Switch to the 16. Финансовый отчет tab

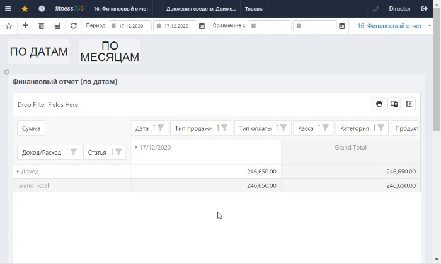click(121, 9)
